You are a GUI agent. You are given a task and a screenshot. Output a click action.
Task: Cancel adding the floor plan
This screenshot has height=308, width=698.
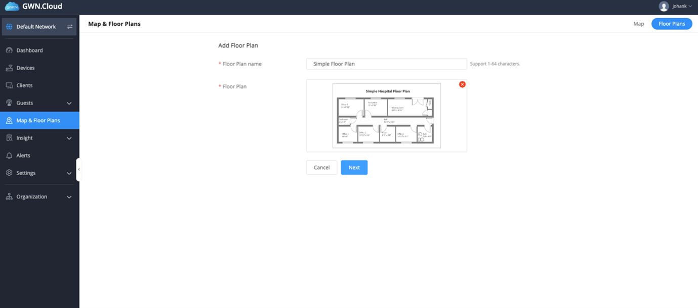(321, 168)
